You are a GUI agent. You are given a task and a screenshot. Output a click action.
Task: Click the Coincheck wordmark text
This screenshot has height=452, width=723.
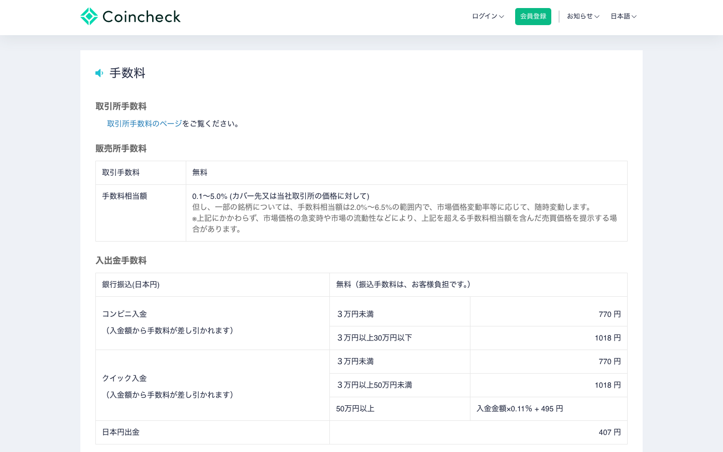point(141,17)
